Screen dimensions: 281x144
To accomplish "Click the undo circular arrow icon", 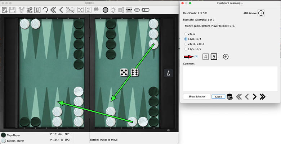I will [x=45, y=10].
